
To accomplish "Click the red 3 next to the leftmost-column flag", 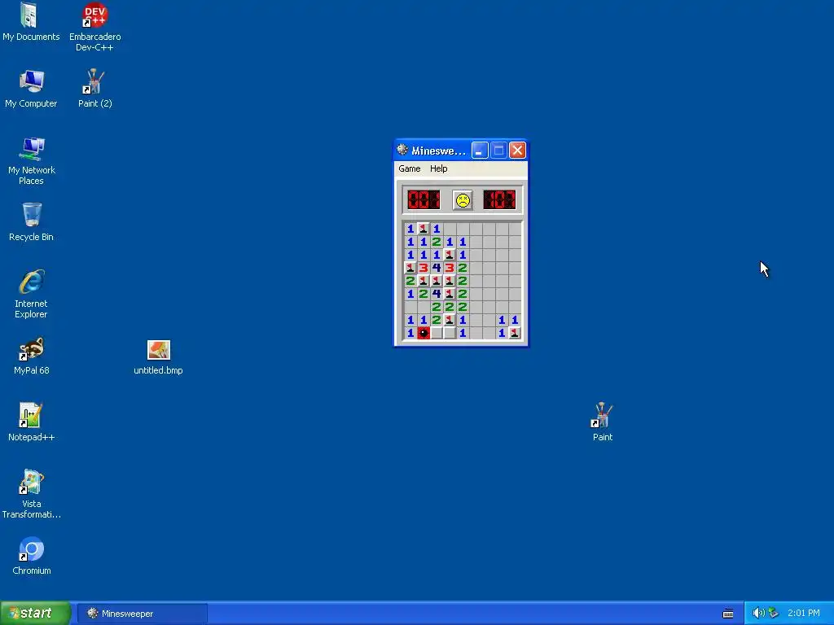I will coord(424,268).
